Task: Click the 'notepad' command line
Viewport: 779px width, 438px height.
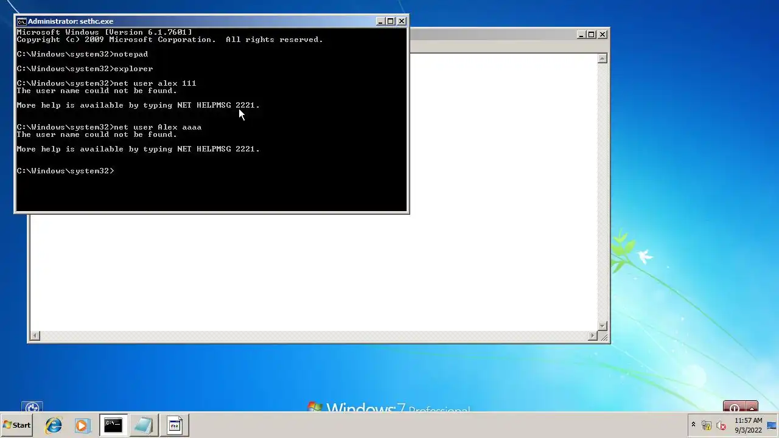Action: (x=82, y=54)
